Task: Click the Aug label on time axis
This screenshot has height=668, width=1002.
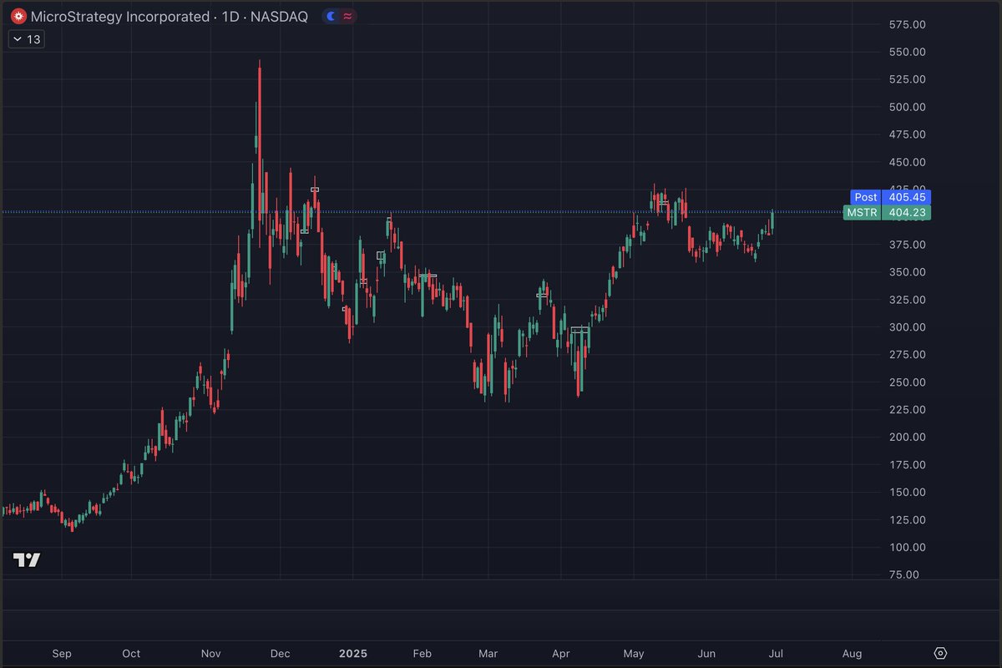Action: (x=852, y=653)
